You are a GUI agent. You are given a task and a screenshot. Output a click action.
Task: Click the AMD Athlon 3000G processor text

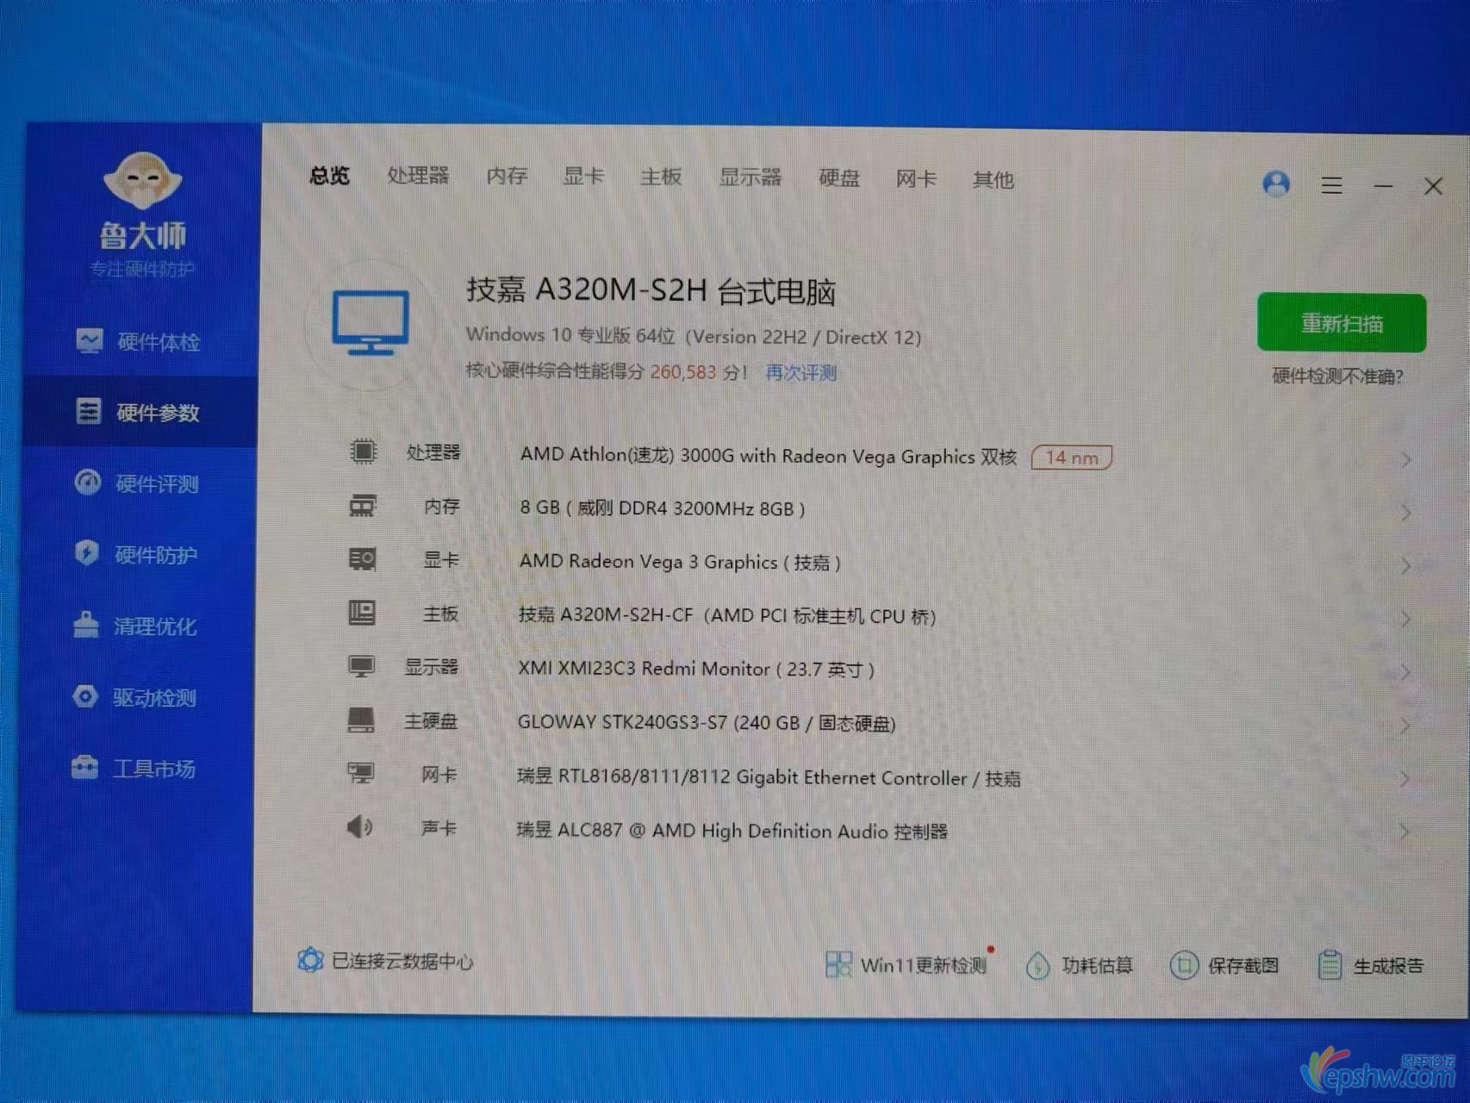tap(769, 456)
